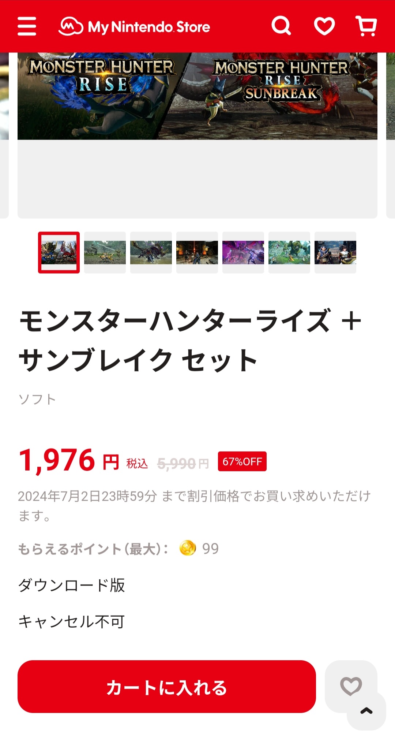Tap the gold point coin icon
395x739 pixels.
(x=188, y=548)
